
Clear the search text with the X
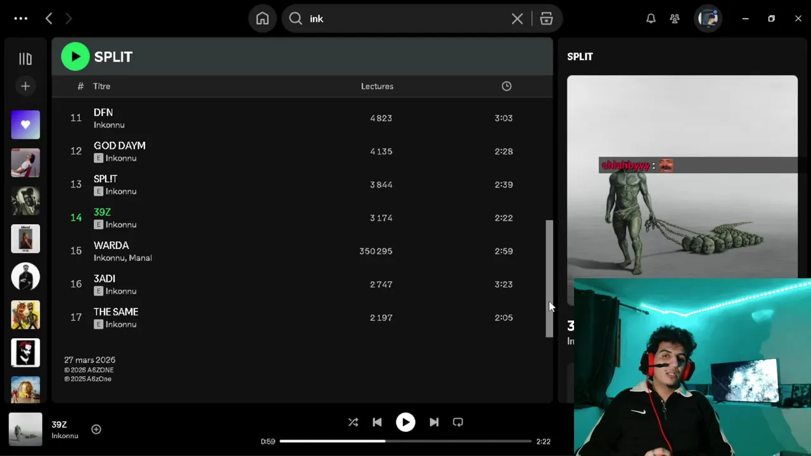point(517,18)
